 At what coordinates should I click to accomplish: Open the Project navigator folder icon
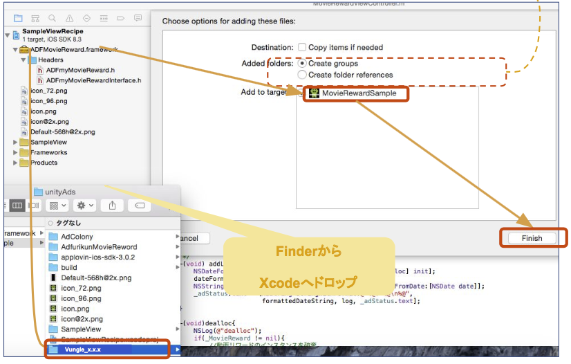(x=18, y=18)
